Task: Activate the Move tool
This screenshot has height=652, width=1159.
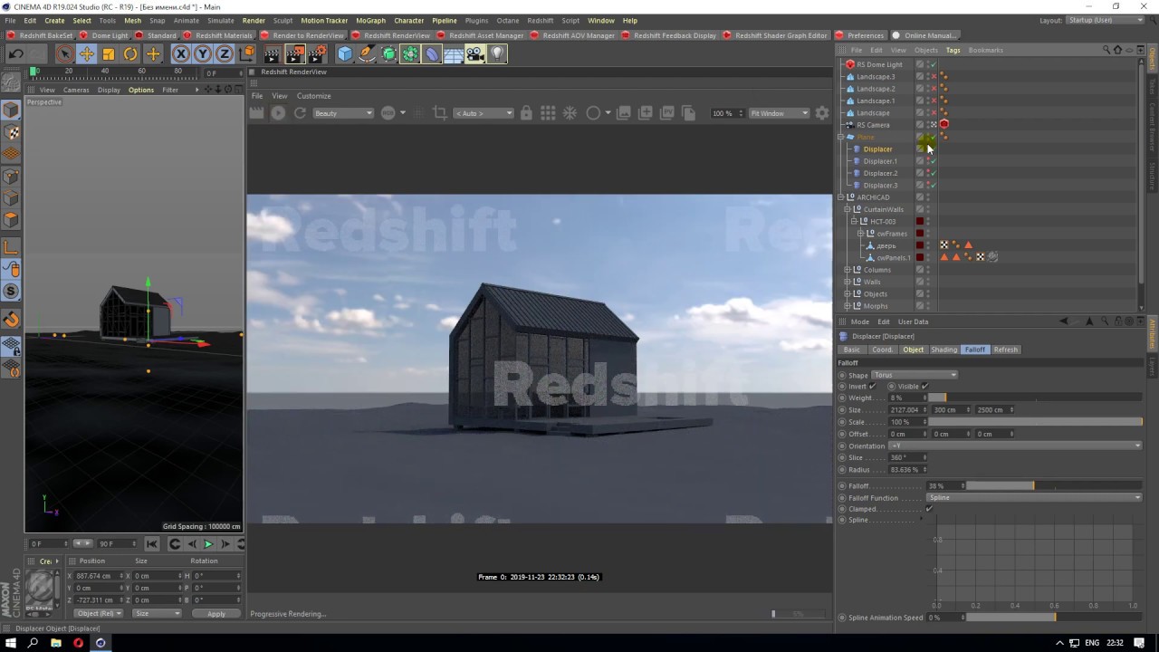Action: pyautogui.click(x=87, y=54)
